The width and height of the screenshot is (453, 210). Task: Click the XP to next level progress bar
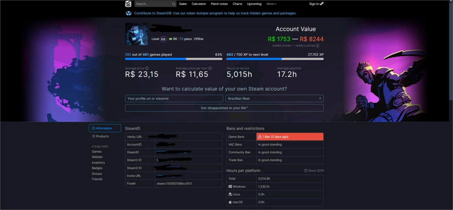275,59
